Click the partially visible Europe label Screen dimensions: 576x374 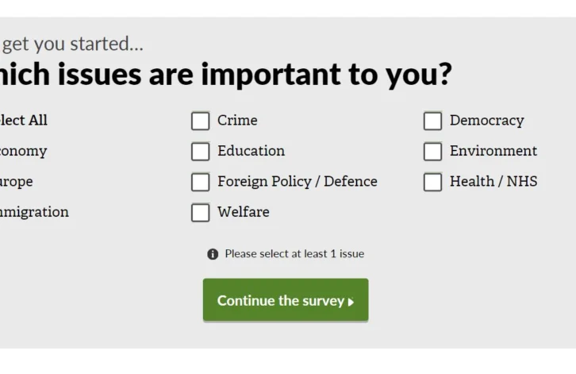(17, 182)
